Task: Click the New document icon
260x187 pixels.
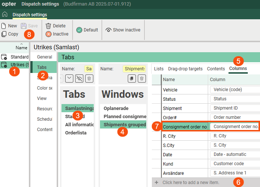Action: pos(4,26)
